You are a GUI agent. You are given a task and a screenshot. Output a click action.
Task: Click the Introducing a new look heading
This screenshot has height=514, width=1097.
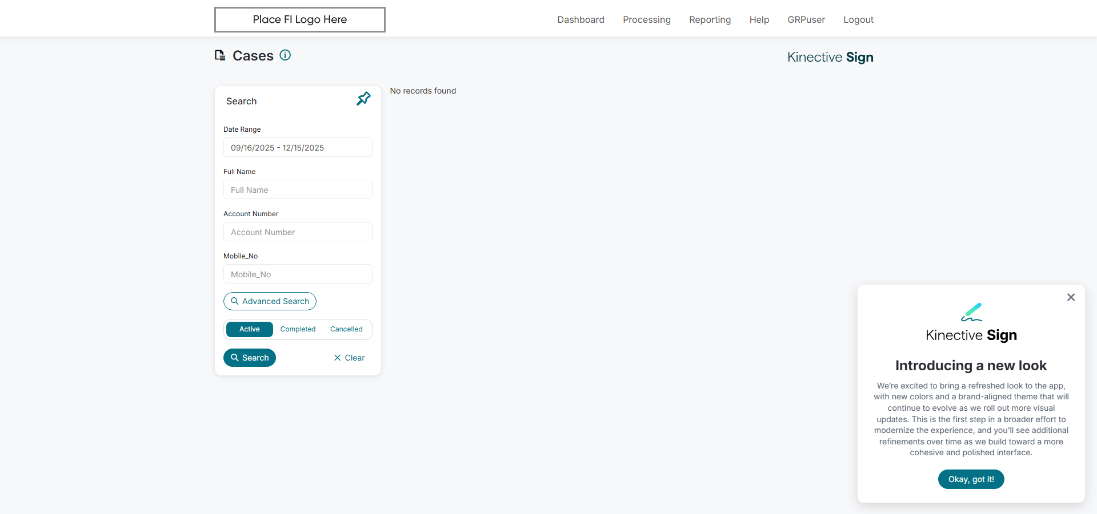971,366
